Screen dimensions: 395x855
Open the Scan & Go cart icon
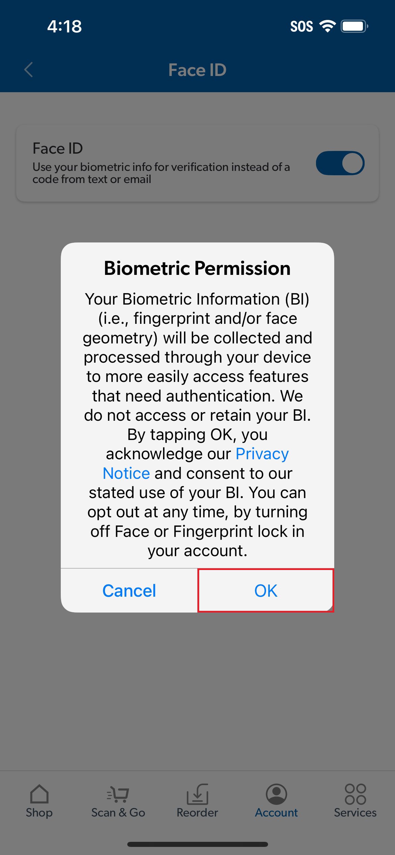pos(118,794)
